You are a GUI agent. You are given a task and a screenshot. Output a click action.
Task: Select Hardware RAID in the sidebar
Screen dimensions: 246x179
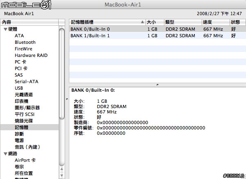coord(31,55)
